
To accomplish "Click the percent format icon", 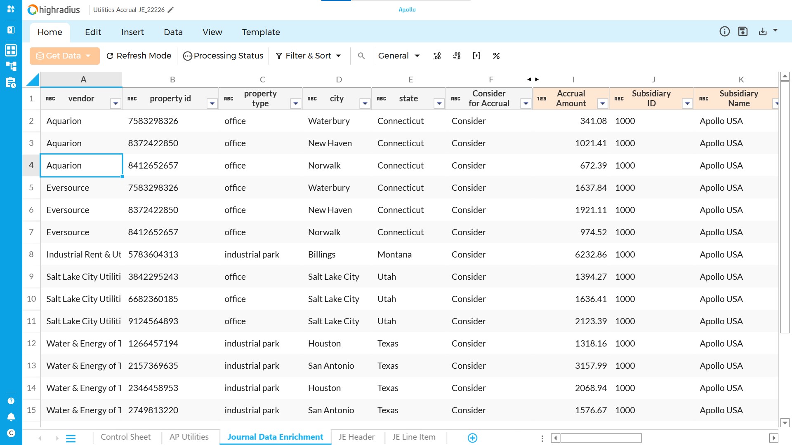I will click(496, 56).
